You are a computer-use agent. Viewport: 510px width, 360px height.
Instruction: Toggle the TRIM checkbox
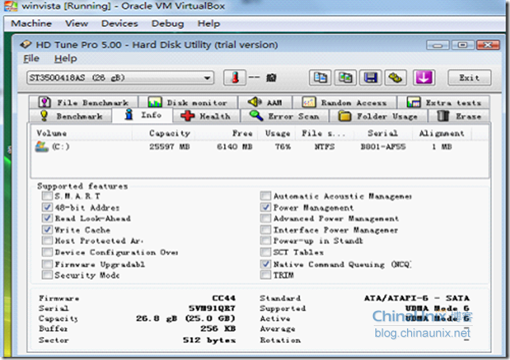[x=266, y=275]
